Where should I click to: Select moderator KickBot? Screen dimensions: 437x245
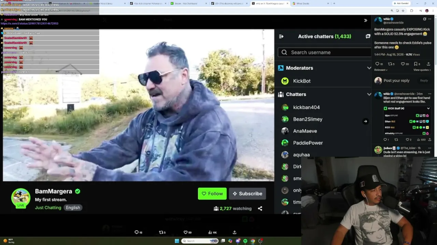[x=301, y=81]
